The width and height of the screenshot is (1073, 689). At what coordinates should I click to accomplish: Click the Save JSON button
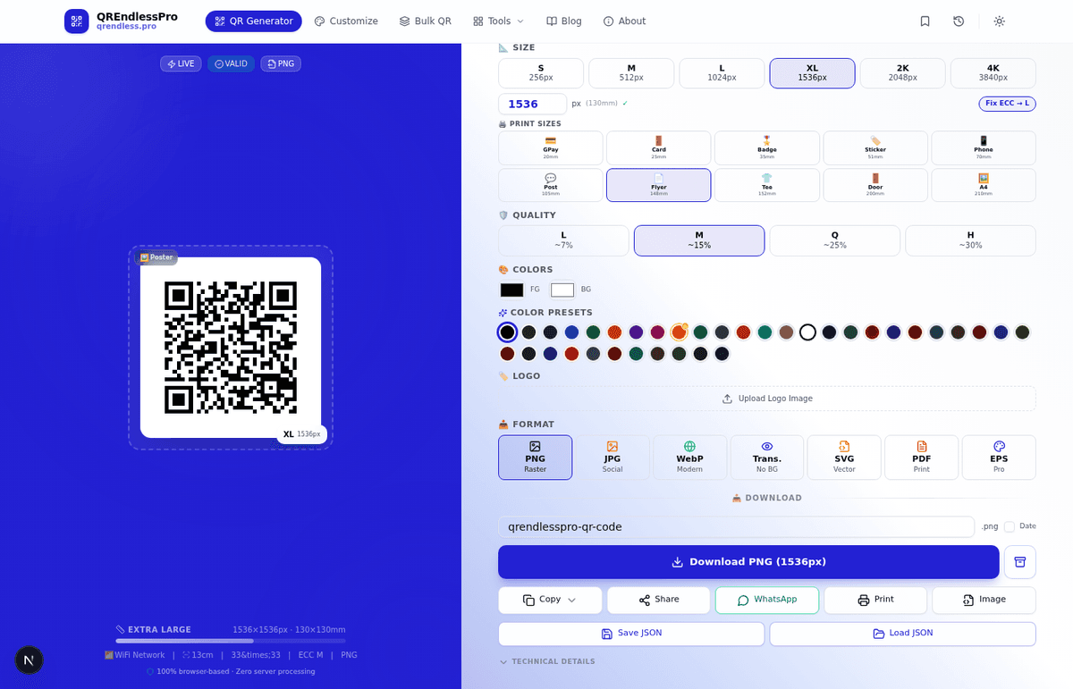tap(631, 634)
